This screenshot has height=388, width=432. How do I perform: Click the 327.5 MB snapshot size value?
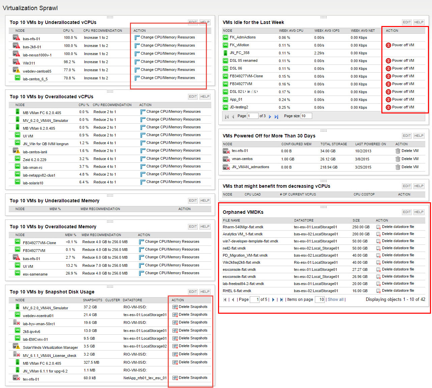coord(91,362)
